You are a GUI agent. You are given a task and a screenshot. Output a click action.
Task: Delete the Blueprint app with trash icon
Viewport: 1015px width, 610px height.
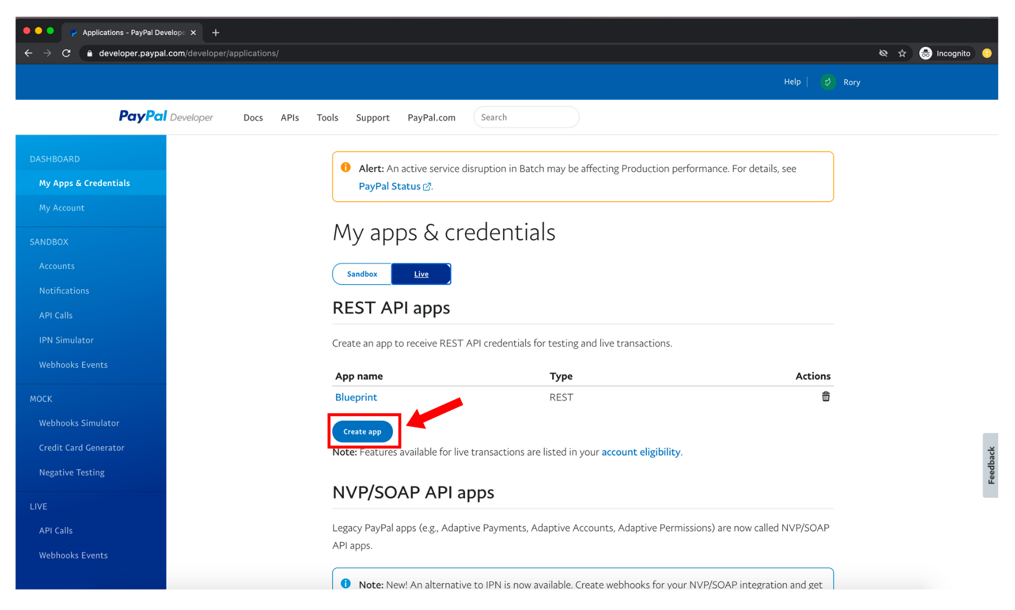pos(825,397)
